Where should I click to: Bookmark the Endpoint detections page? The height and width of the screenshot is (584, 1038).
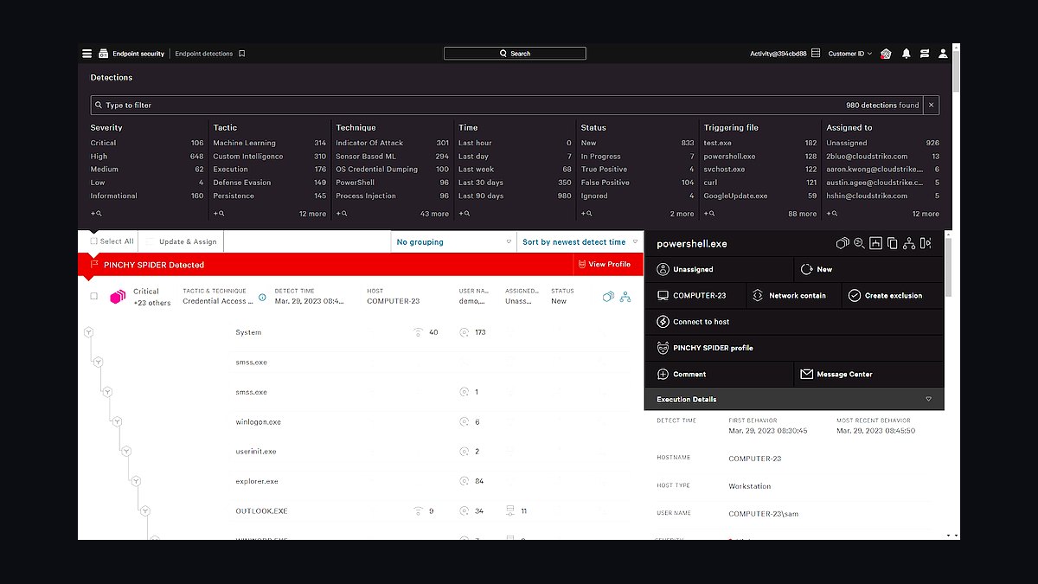point(242,54)
